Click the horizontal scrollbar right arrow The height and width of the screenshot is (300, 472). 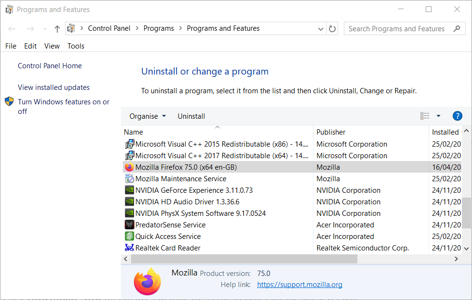tap(456, 259)
